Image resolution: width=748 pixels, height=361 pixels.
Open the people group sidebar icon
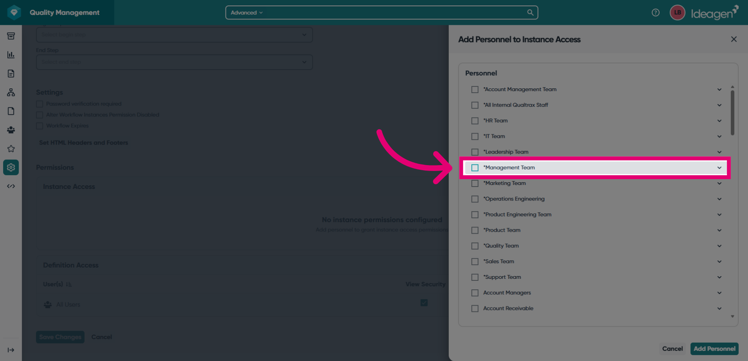pyautogui.click(x=11, y=130)
